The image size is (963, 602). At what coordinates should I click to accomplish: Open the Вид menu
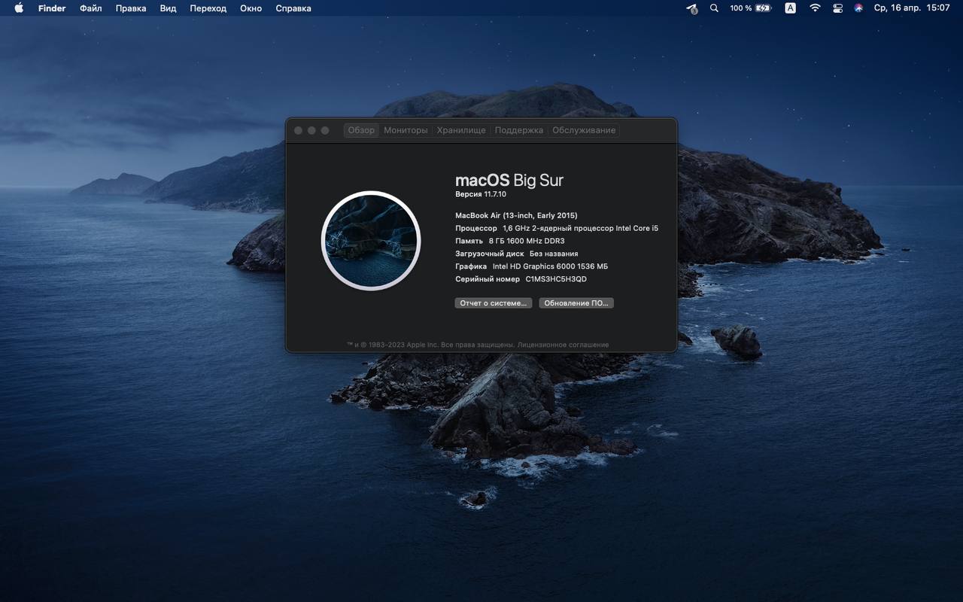[169, 8]
